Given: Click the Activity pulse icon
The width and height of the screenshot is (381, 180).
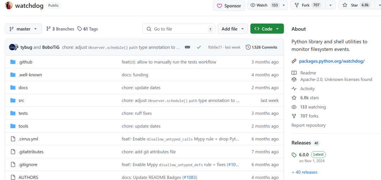Looking at the screenshot, I should coord(294,89).
